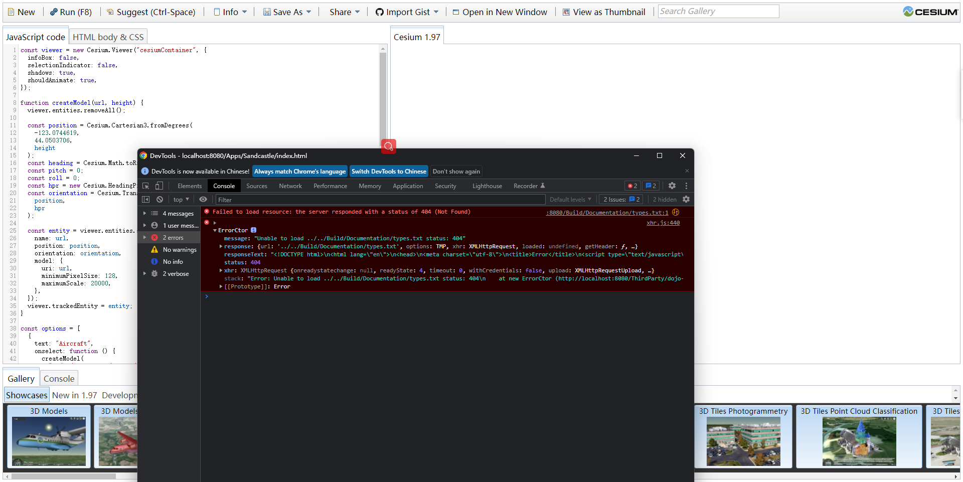Viewport: 963px width, 482px height.
Task: Create a new Sandcastle file via New
Action: pos(21,12)
